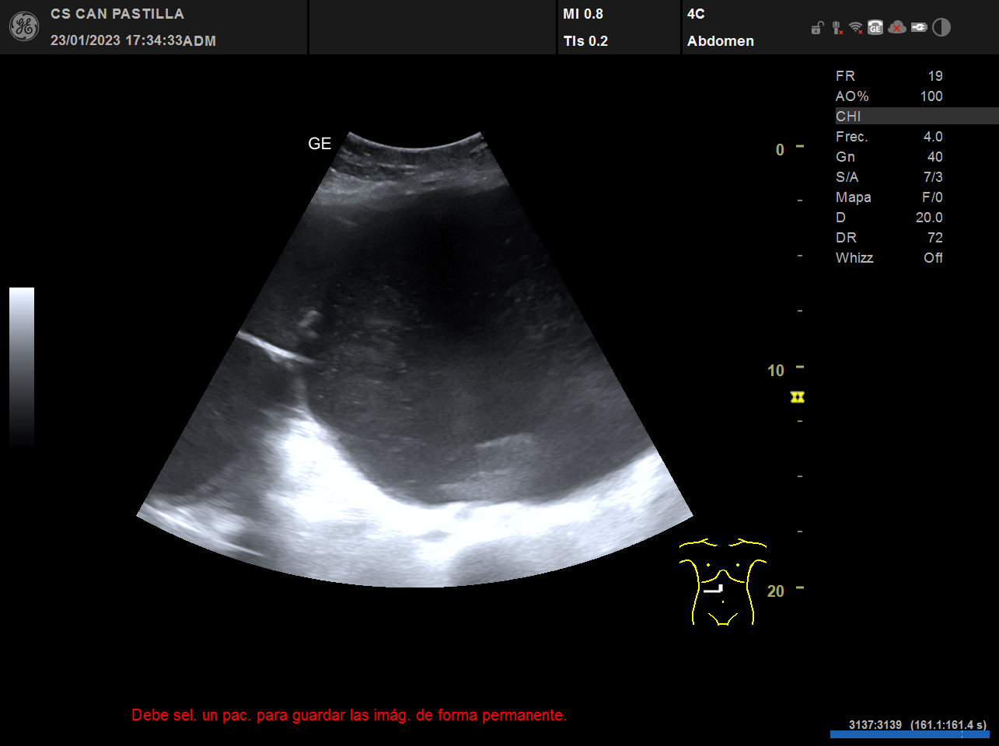
Task: Open the GE remote service phone icon
Action: point(875,28)
